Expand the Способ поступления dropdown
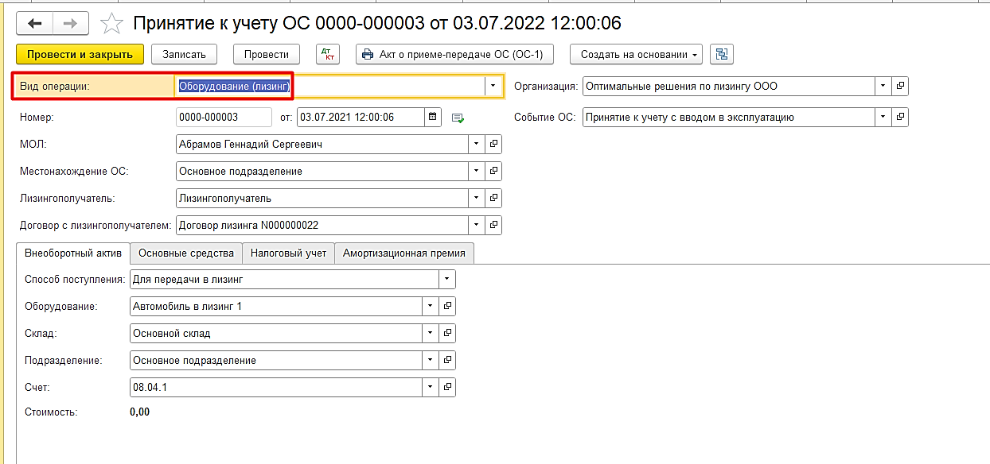990x464 pixels. 446,279
